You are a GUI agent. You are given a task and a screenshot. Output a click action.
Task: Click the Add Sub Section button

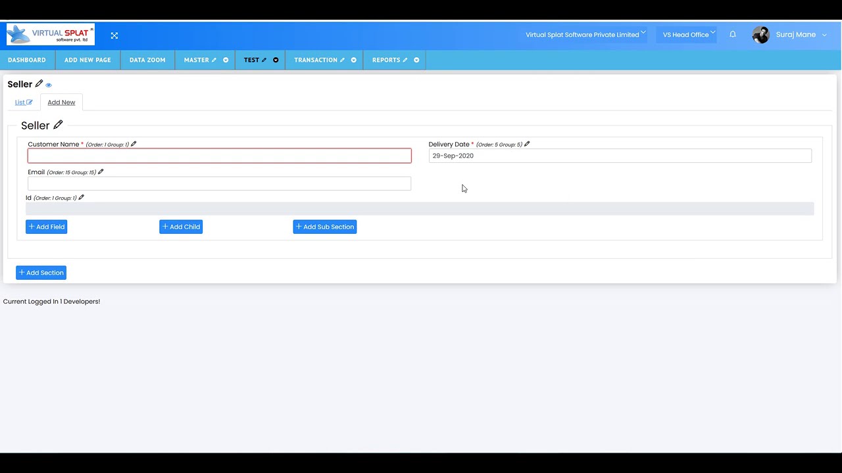325,227
